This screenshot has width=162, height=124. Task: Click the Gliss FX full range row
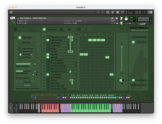tap(62, 86)
